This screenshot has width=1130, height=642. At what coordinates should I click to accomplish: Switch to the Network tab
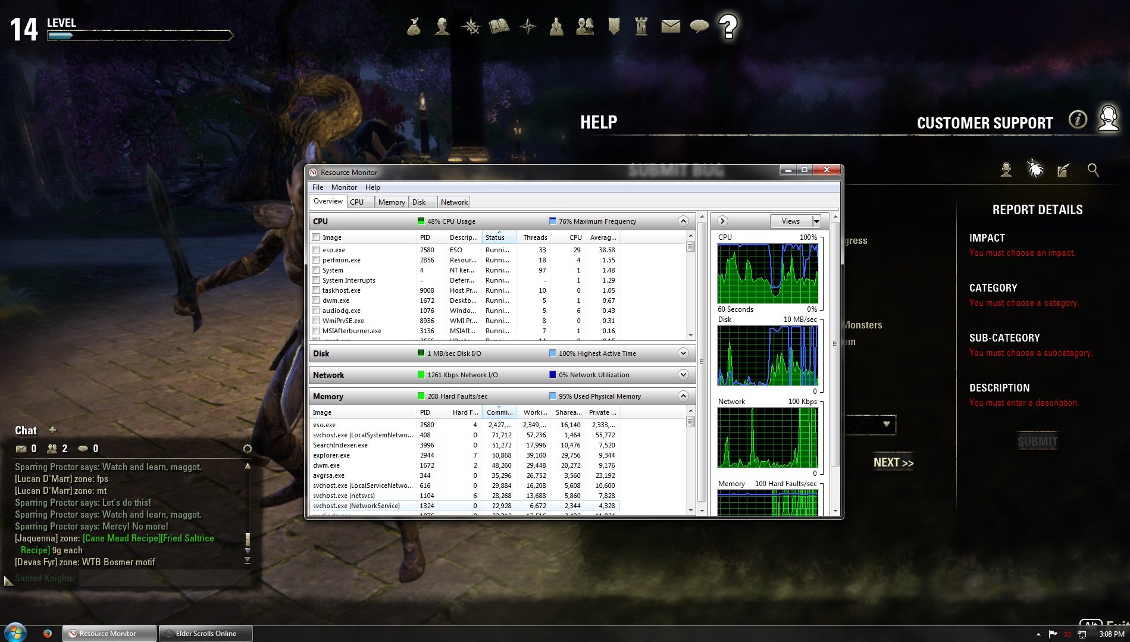click(454, 202)
